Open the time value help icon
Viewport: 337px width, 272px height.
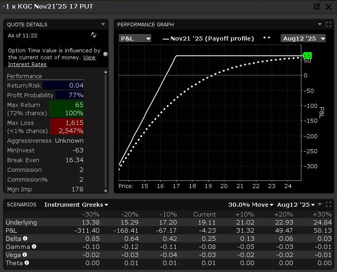(x=105, y=54)
